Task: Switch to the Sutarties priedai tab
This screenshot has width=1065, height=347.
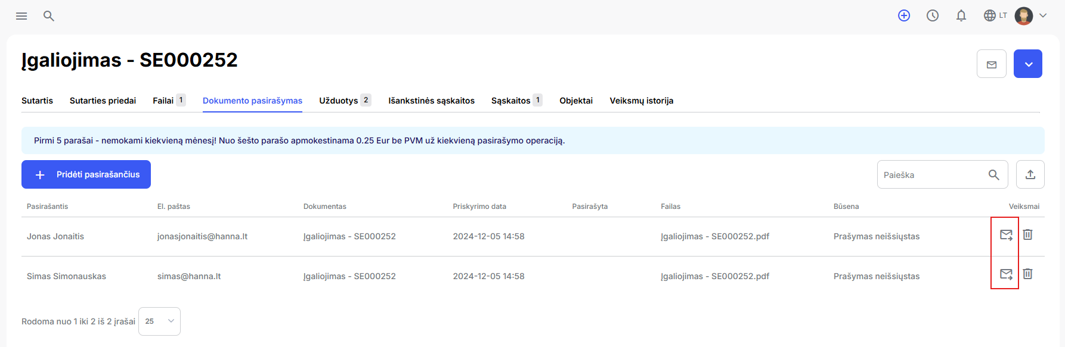Action: coord(103,101)
